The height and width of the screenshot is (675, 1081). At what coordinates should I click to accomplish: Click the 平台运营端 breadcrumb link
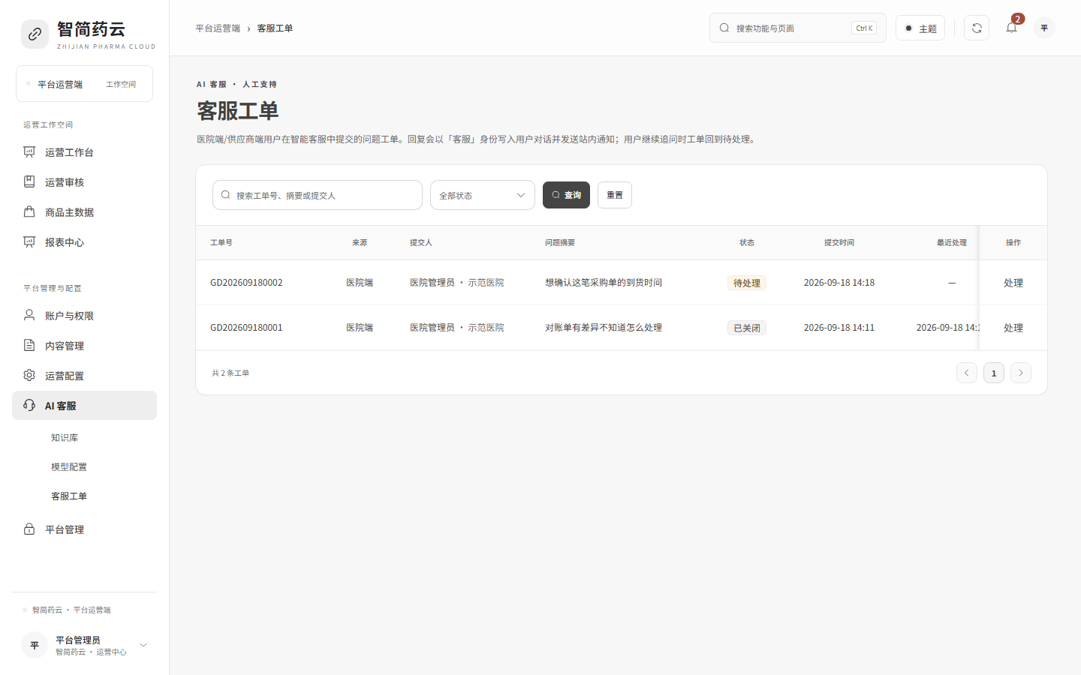pos(218,28)
